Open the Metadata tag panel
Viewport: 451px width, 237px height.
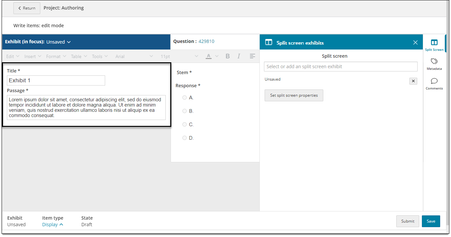[x=434, y=64]
